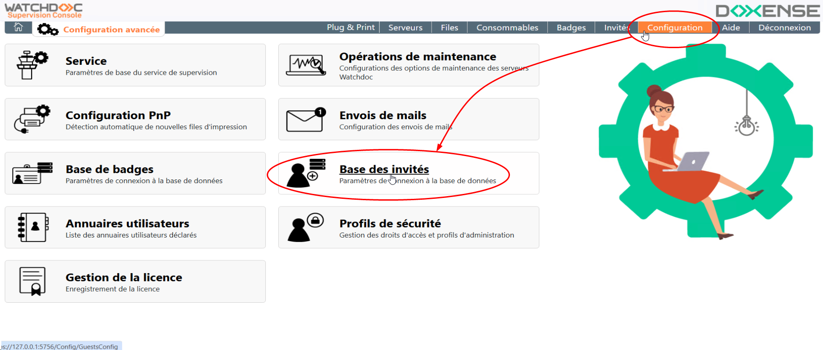Viewport: 823px width, 350px height.
Task: Click the Service control tower icon
Action: [x=32, y=65]
